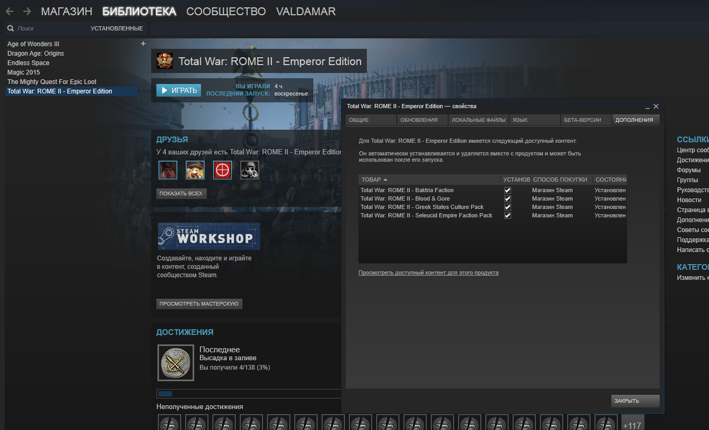Switch to the ЛОКАЛЬНЫЕ ФАЙЛЫ tab
This screenshot has width=709, height=430.
click(x=478, y=120)
